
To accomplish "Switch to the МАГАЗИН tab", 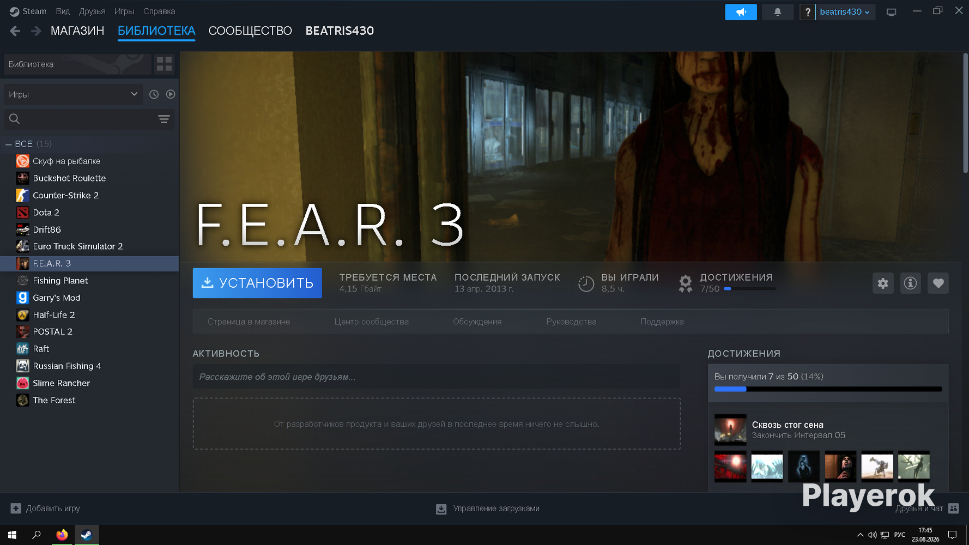I will (77, 31).
